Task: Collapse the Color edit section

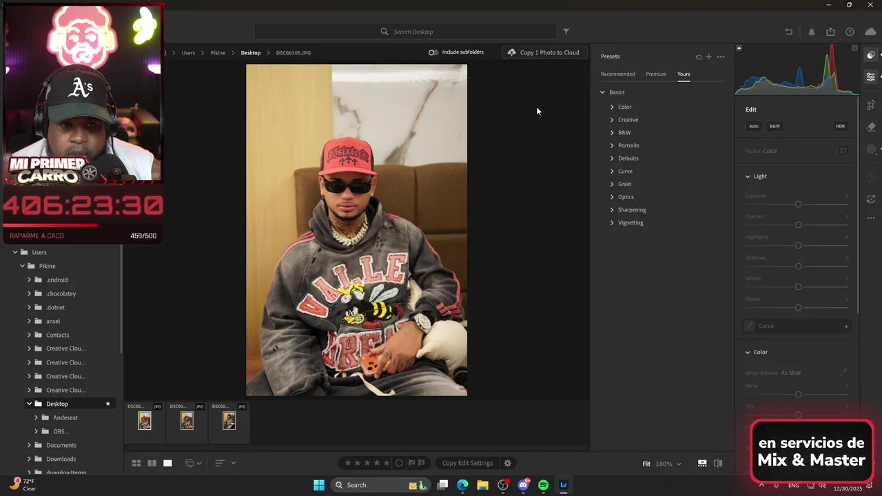Action: 748,352
